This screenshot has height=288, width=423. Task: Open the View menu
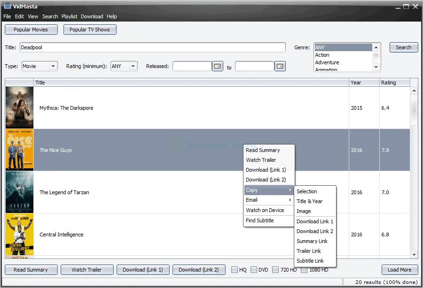33,16
